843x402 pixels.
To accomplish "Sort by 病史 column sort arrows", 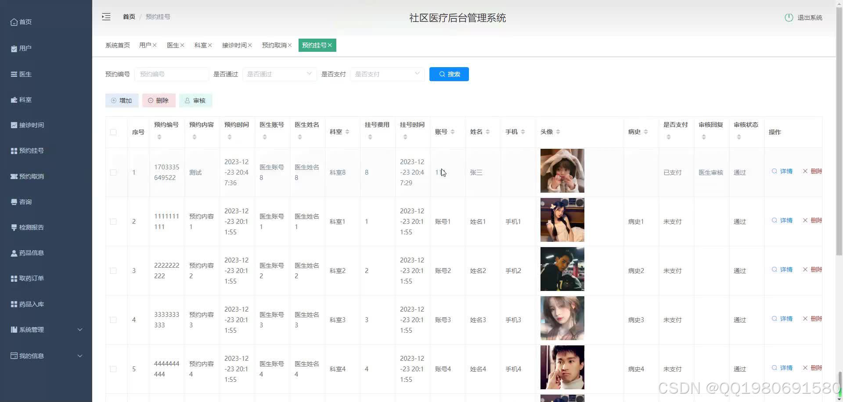I will coord(646,132).
